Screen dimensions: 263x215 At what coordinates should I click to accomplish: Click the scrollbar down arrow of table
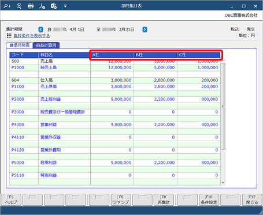coord(223,183)
